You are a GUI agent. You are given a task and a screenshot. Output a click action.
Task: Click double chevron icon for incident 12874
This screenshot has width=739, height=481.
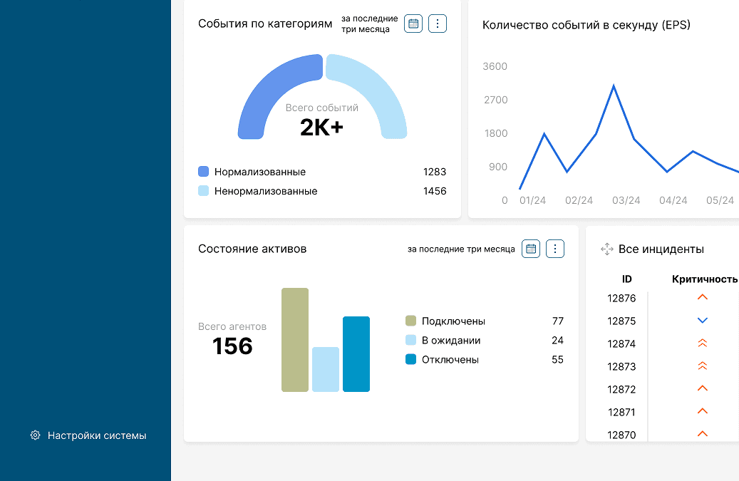(x=702, y=343)
